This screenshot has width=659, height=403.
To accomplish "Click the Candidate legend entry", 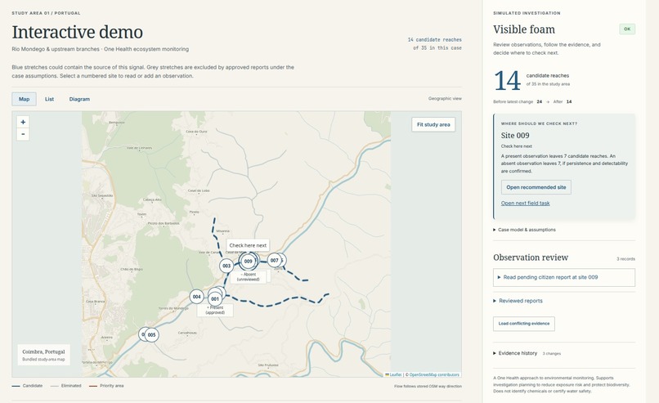I will tap(27, 386).
